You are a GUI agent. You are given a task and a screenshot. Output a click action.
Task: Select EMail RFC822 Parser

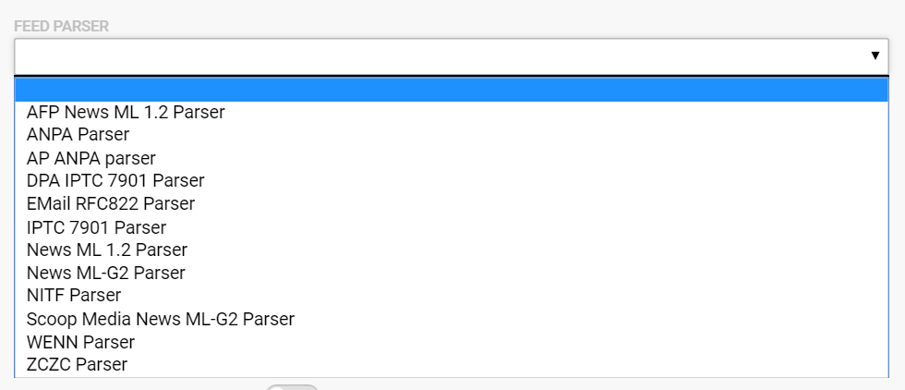click(111, 203)
